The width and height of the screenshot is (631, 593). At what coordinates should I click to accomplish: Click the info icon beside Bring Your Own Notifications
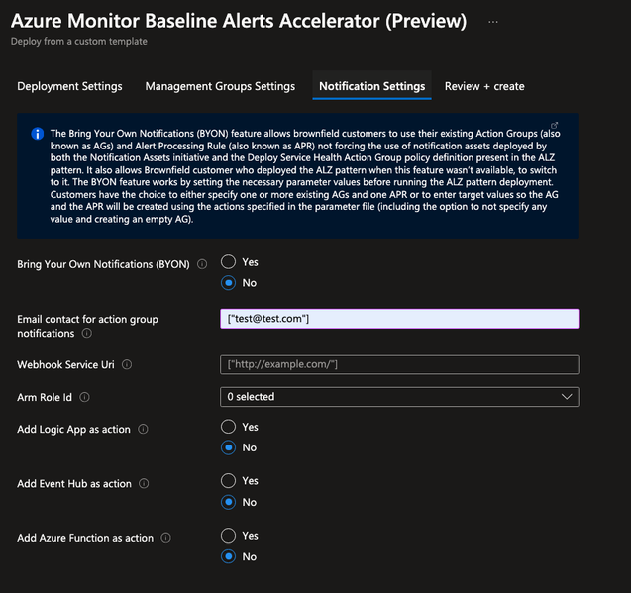202,264
